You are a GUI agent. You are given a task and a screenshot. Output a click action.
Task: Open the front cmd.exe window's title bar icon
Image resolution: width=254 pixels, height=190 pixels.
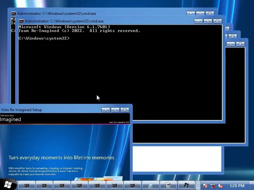point(21,21)
